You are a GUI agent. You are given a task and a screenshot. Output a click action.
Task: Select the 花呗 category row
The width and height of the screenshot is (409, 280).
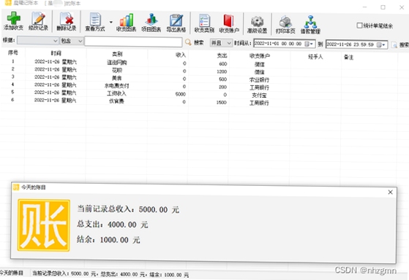coord(117,70)
